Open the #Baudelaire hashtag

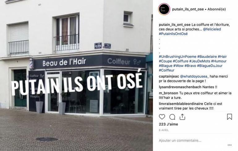(x=207, y=57)
